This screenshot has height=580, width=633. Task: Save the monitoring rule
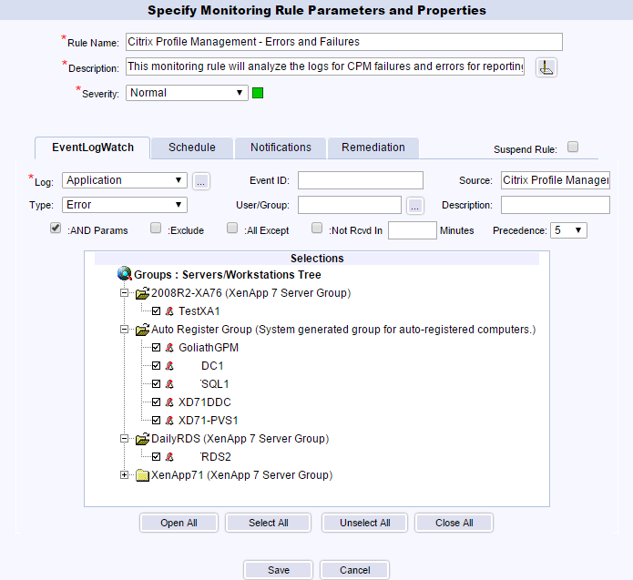click(x=278, y=570)
